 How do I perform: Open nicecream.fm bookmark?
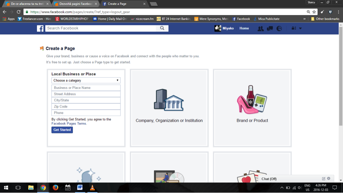pyautogui.click(x=142, y=19)
